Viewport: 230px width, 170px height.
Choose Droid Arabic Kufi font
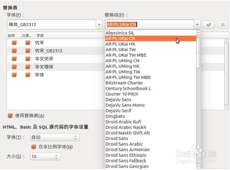(151, 122)
